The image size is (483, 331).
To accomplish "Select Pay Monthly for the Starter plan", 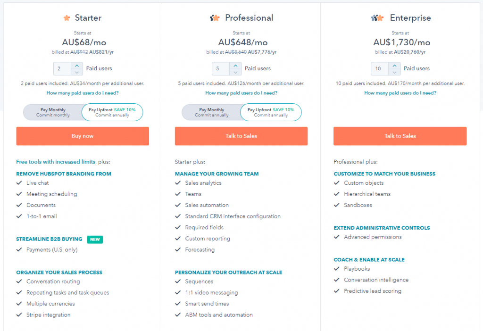I will (53, 112).
